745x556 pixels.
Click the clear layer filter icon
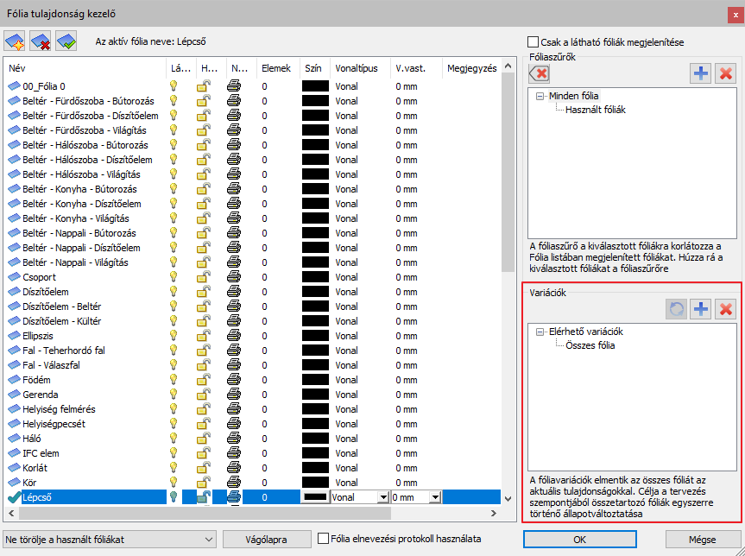(538, 73)
